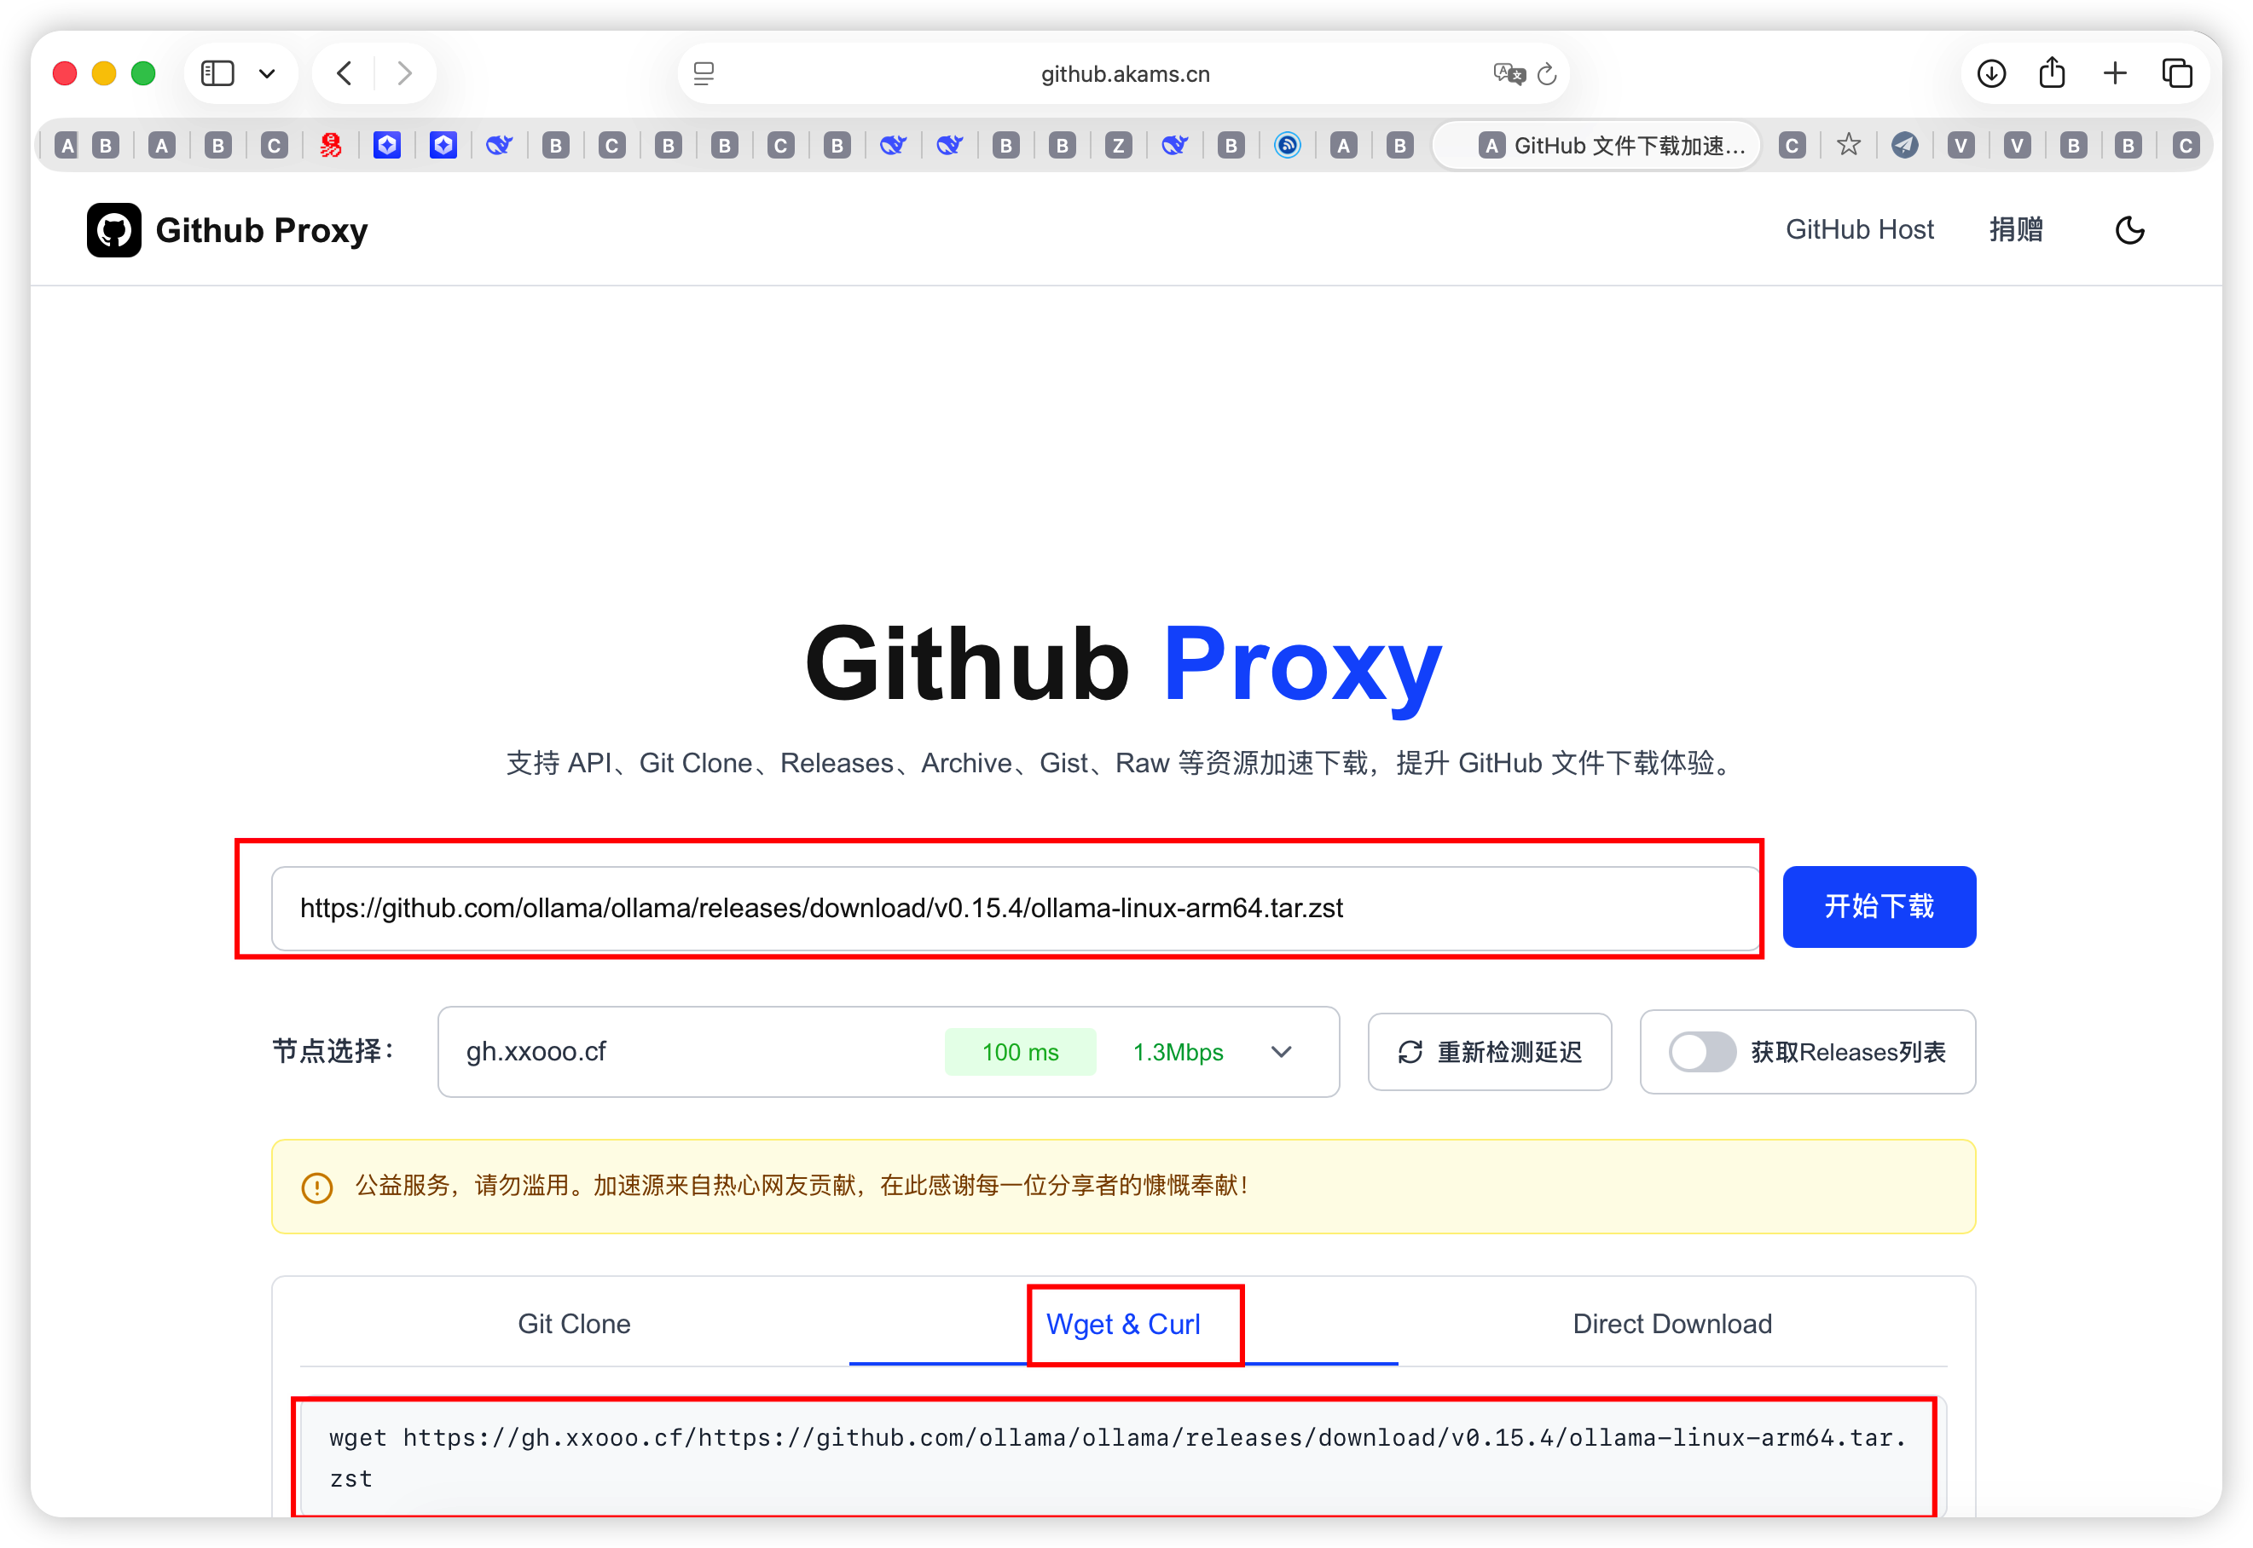Open a new tab with plus icon

[x=2115, y=73]
